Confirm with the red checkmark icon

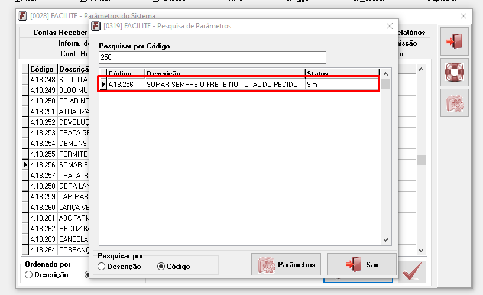pos(412,271)
